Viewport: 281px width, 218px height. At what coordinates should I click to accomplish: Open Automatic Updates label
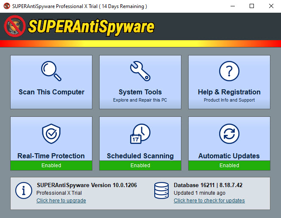pyautogui.click(x=229, y=156)
